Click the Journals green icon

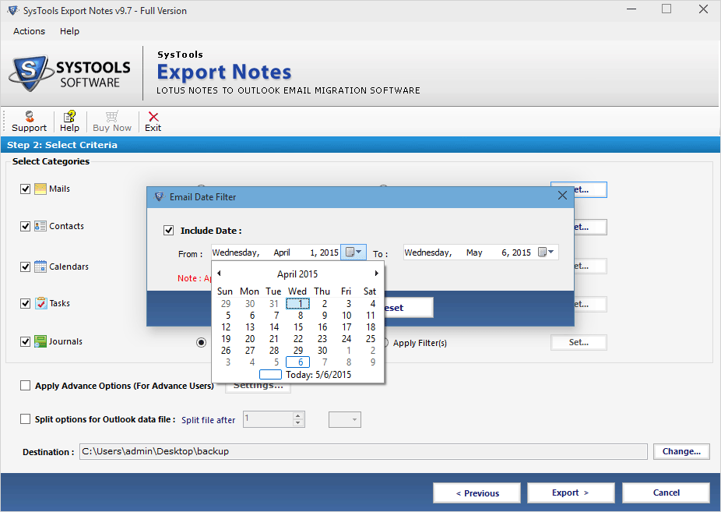coord(40,341)
